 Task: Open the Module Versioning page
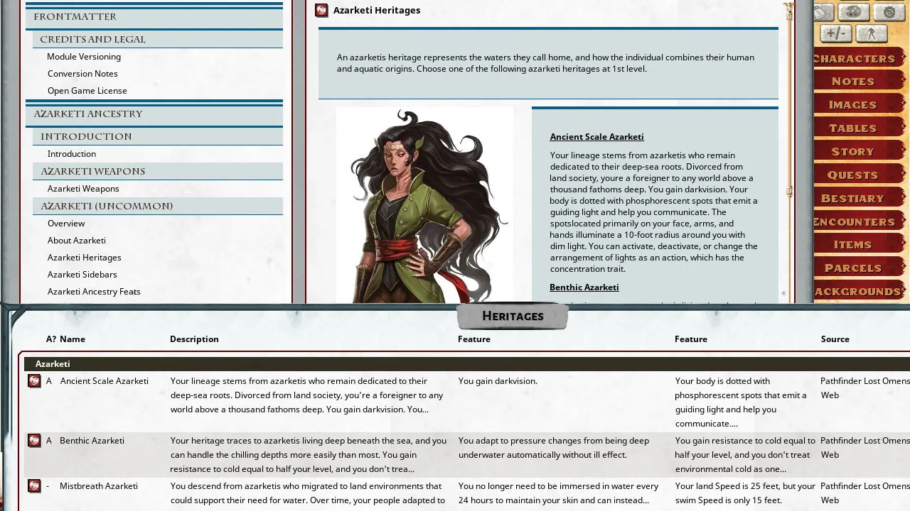[84, 57]
